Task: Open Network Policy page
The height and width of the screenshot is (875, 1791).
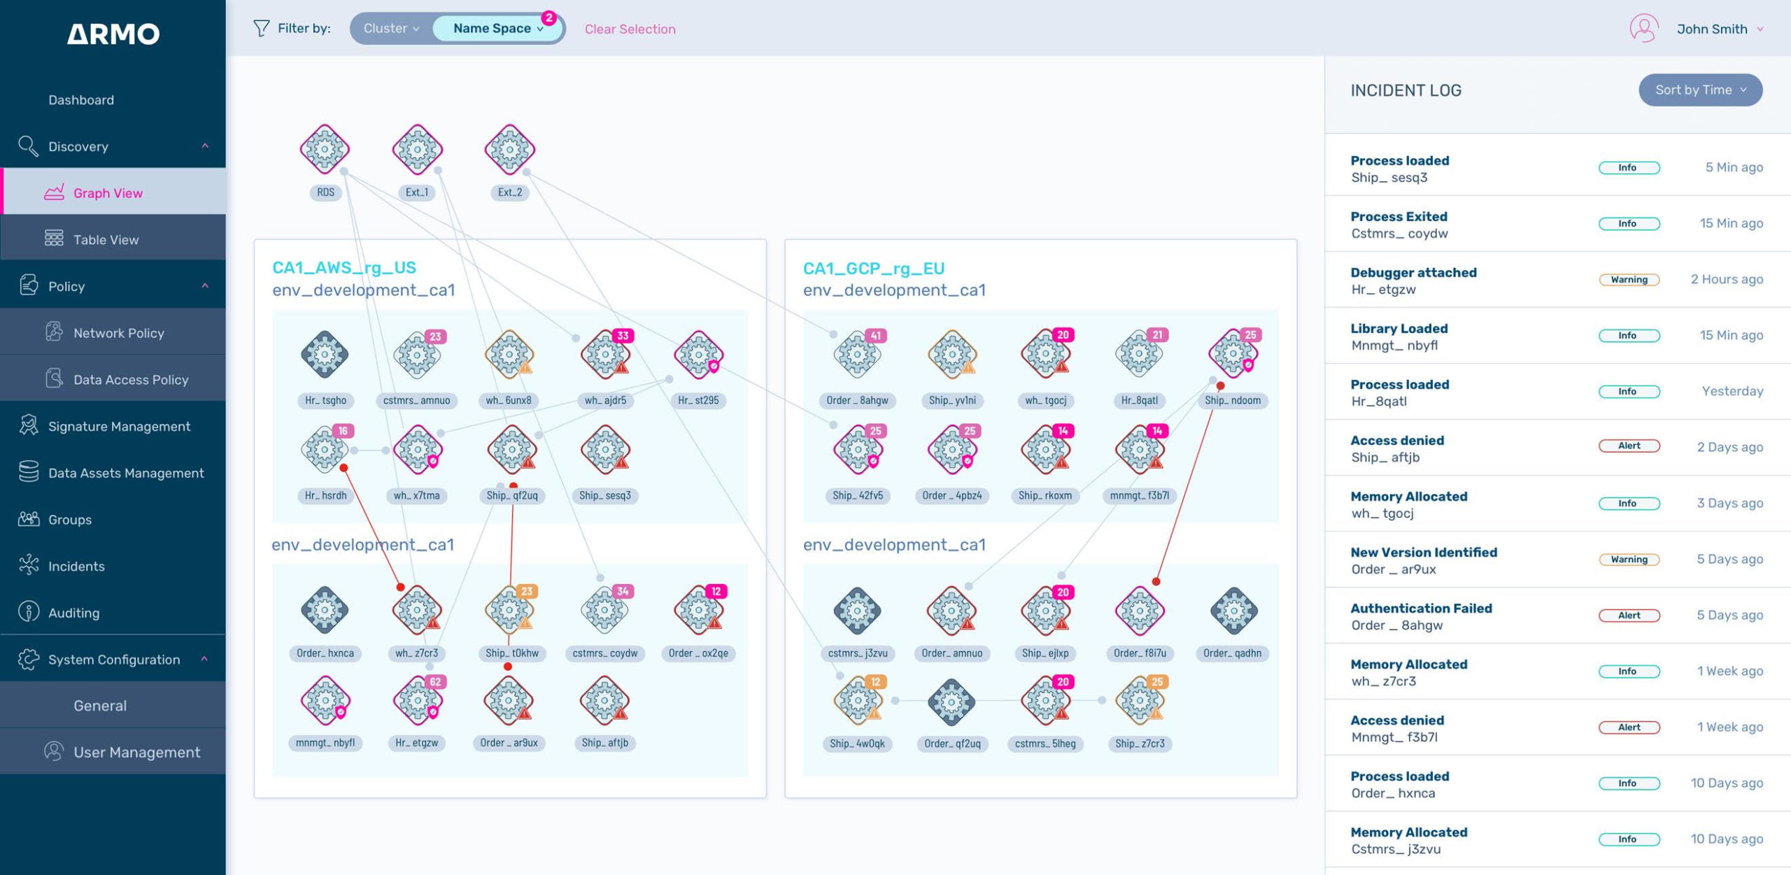Action: pos(113,332)
